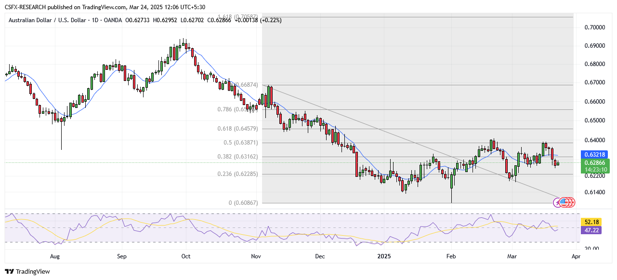Click Feb on the time axis
The width and height of the screenshot is (617, 280).
tap(451, 257)
